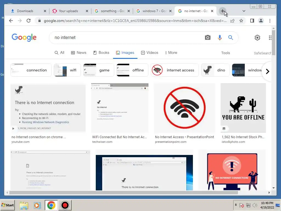Select the Books search filter

101,53
